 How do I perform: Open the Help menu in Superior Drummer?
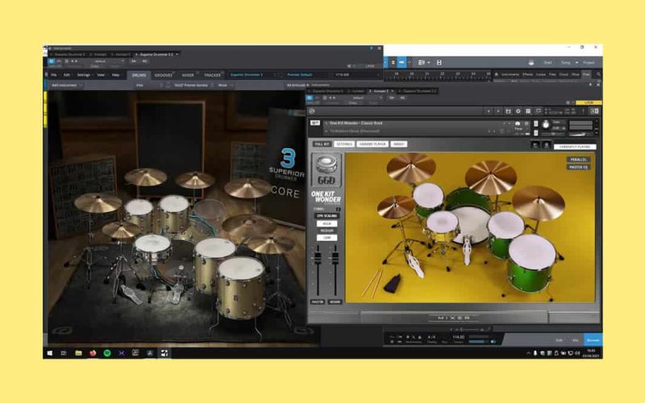[115, 75]
